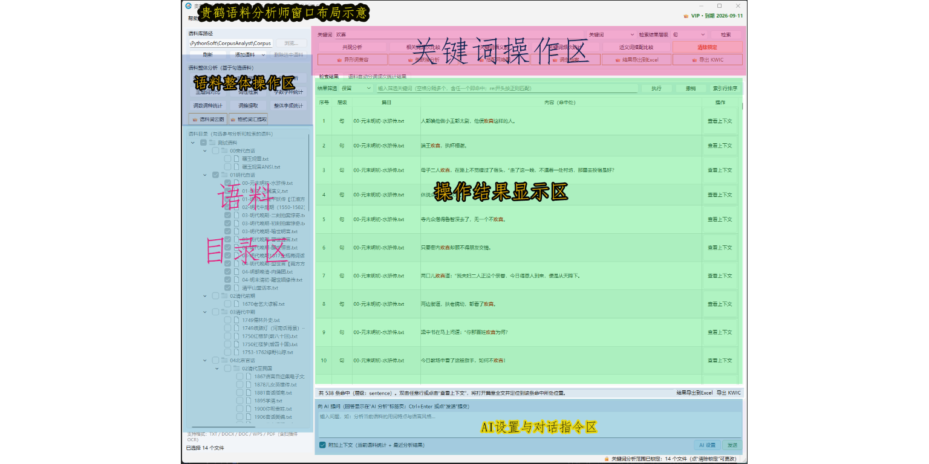This screenshot has width=929, height=464.
Task: Collapse the 02清代前期 tree node
Action: [205, 296]
